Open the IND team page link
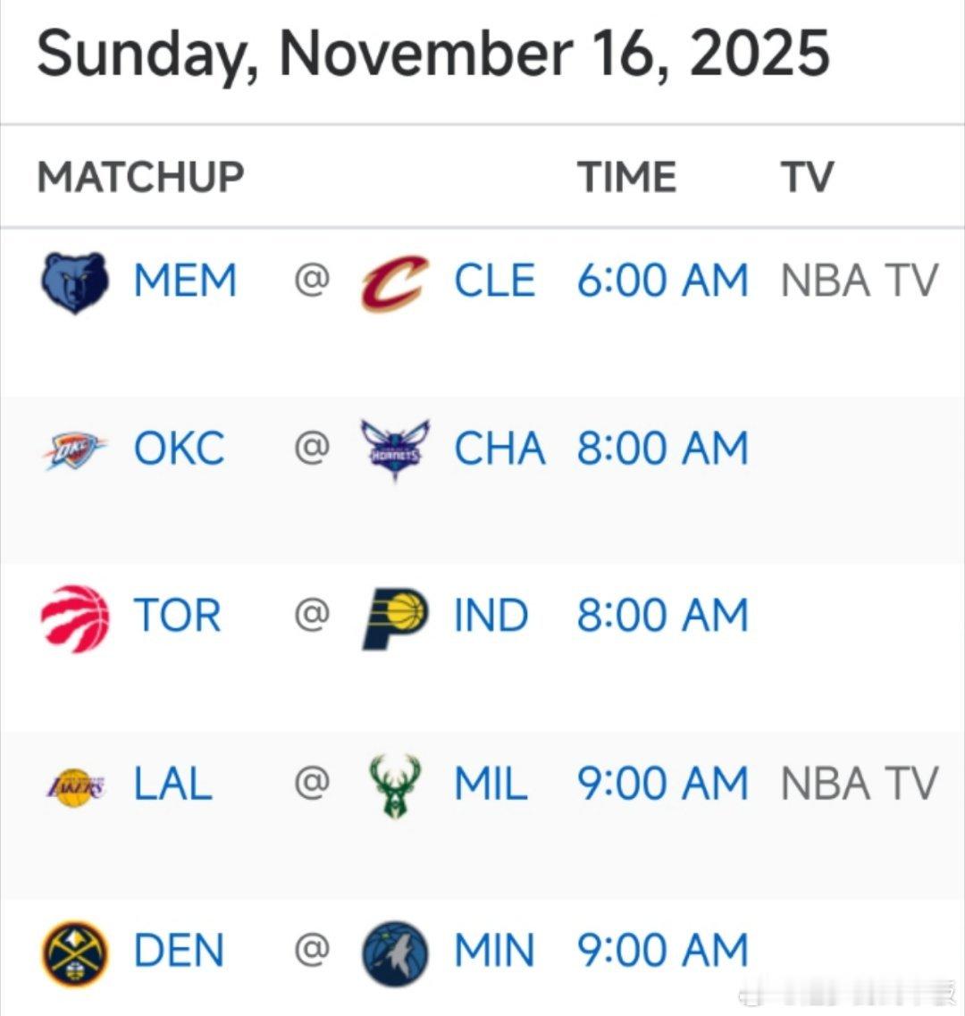The image size is (965, 1016). [x=491, y=617]
